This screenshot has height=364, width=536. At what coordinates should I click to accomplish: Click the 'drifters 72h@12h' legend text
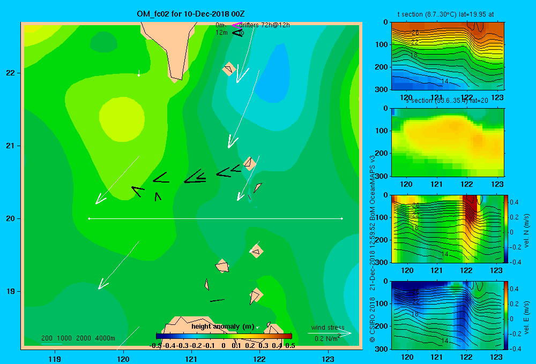pos(264,25)
